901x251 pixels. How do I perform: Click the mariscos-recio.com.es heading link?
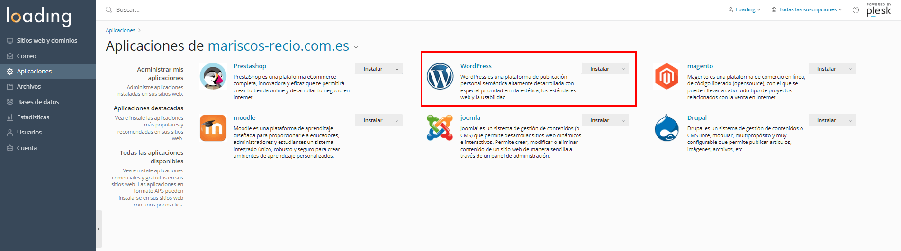click(x=279, y=46)
